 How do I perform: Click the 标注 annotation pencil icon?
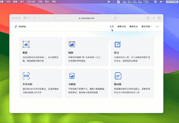(118, 44)
